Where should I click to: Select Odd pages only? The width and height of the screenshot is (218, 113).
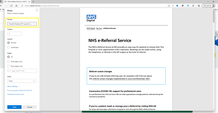pos(8,62)
